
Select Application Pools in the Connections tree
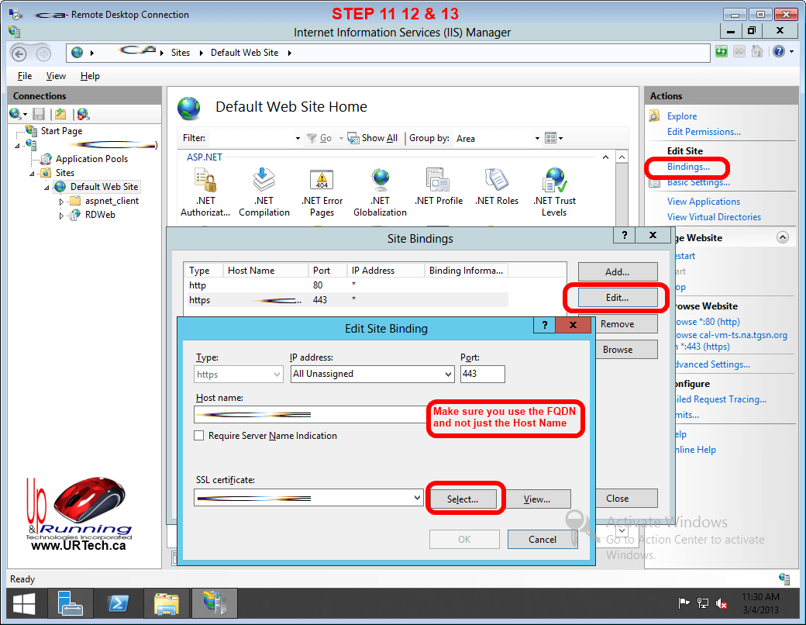point(91,159)
